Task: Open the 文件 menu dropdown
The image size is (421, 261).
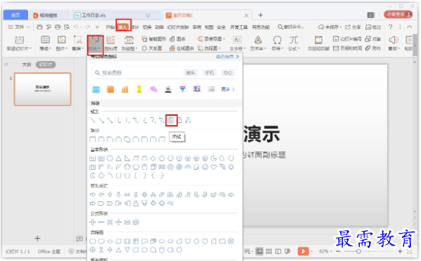Action: [x=19, y=27]
